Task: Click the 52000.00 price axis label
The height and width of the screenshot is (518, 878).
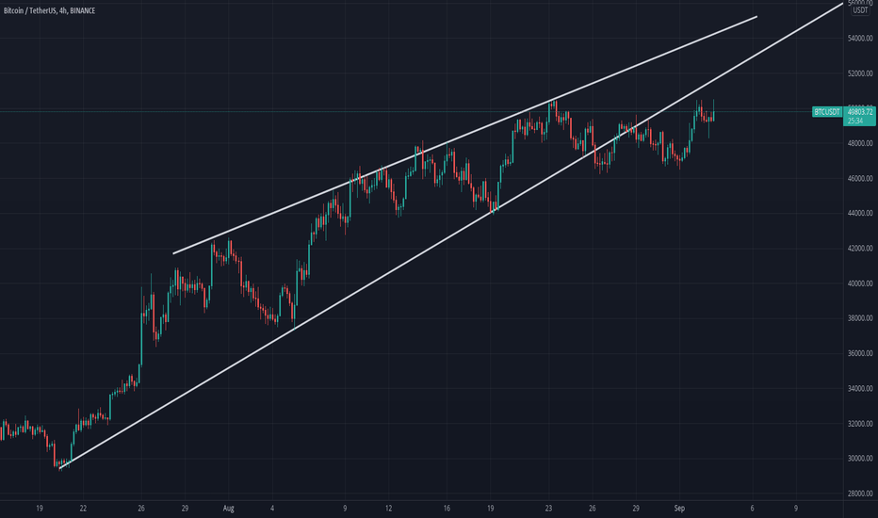Action: [x=859, y=73]
